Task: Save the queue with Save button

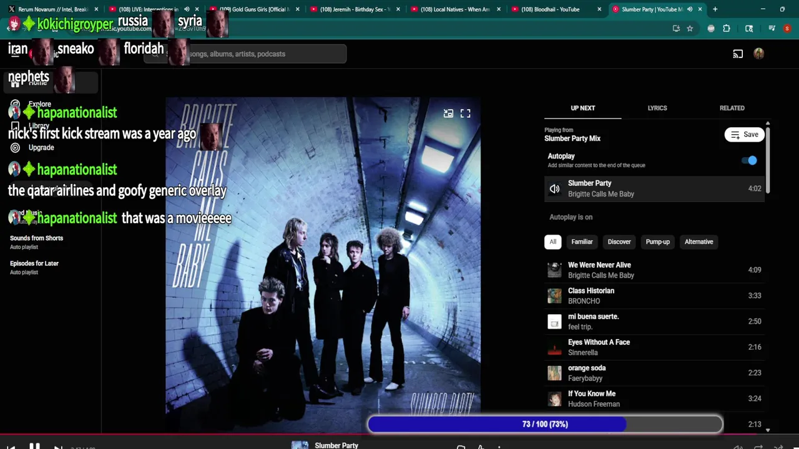Action: tap(744, 135)
